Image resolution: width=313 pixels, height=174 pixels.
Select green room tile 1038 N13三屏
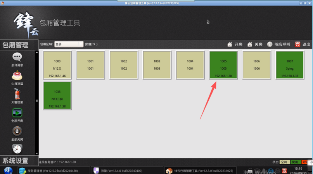coord(57,96)
